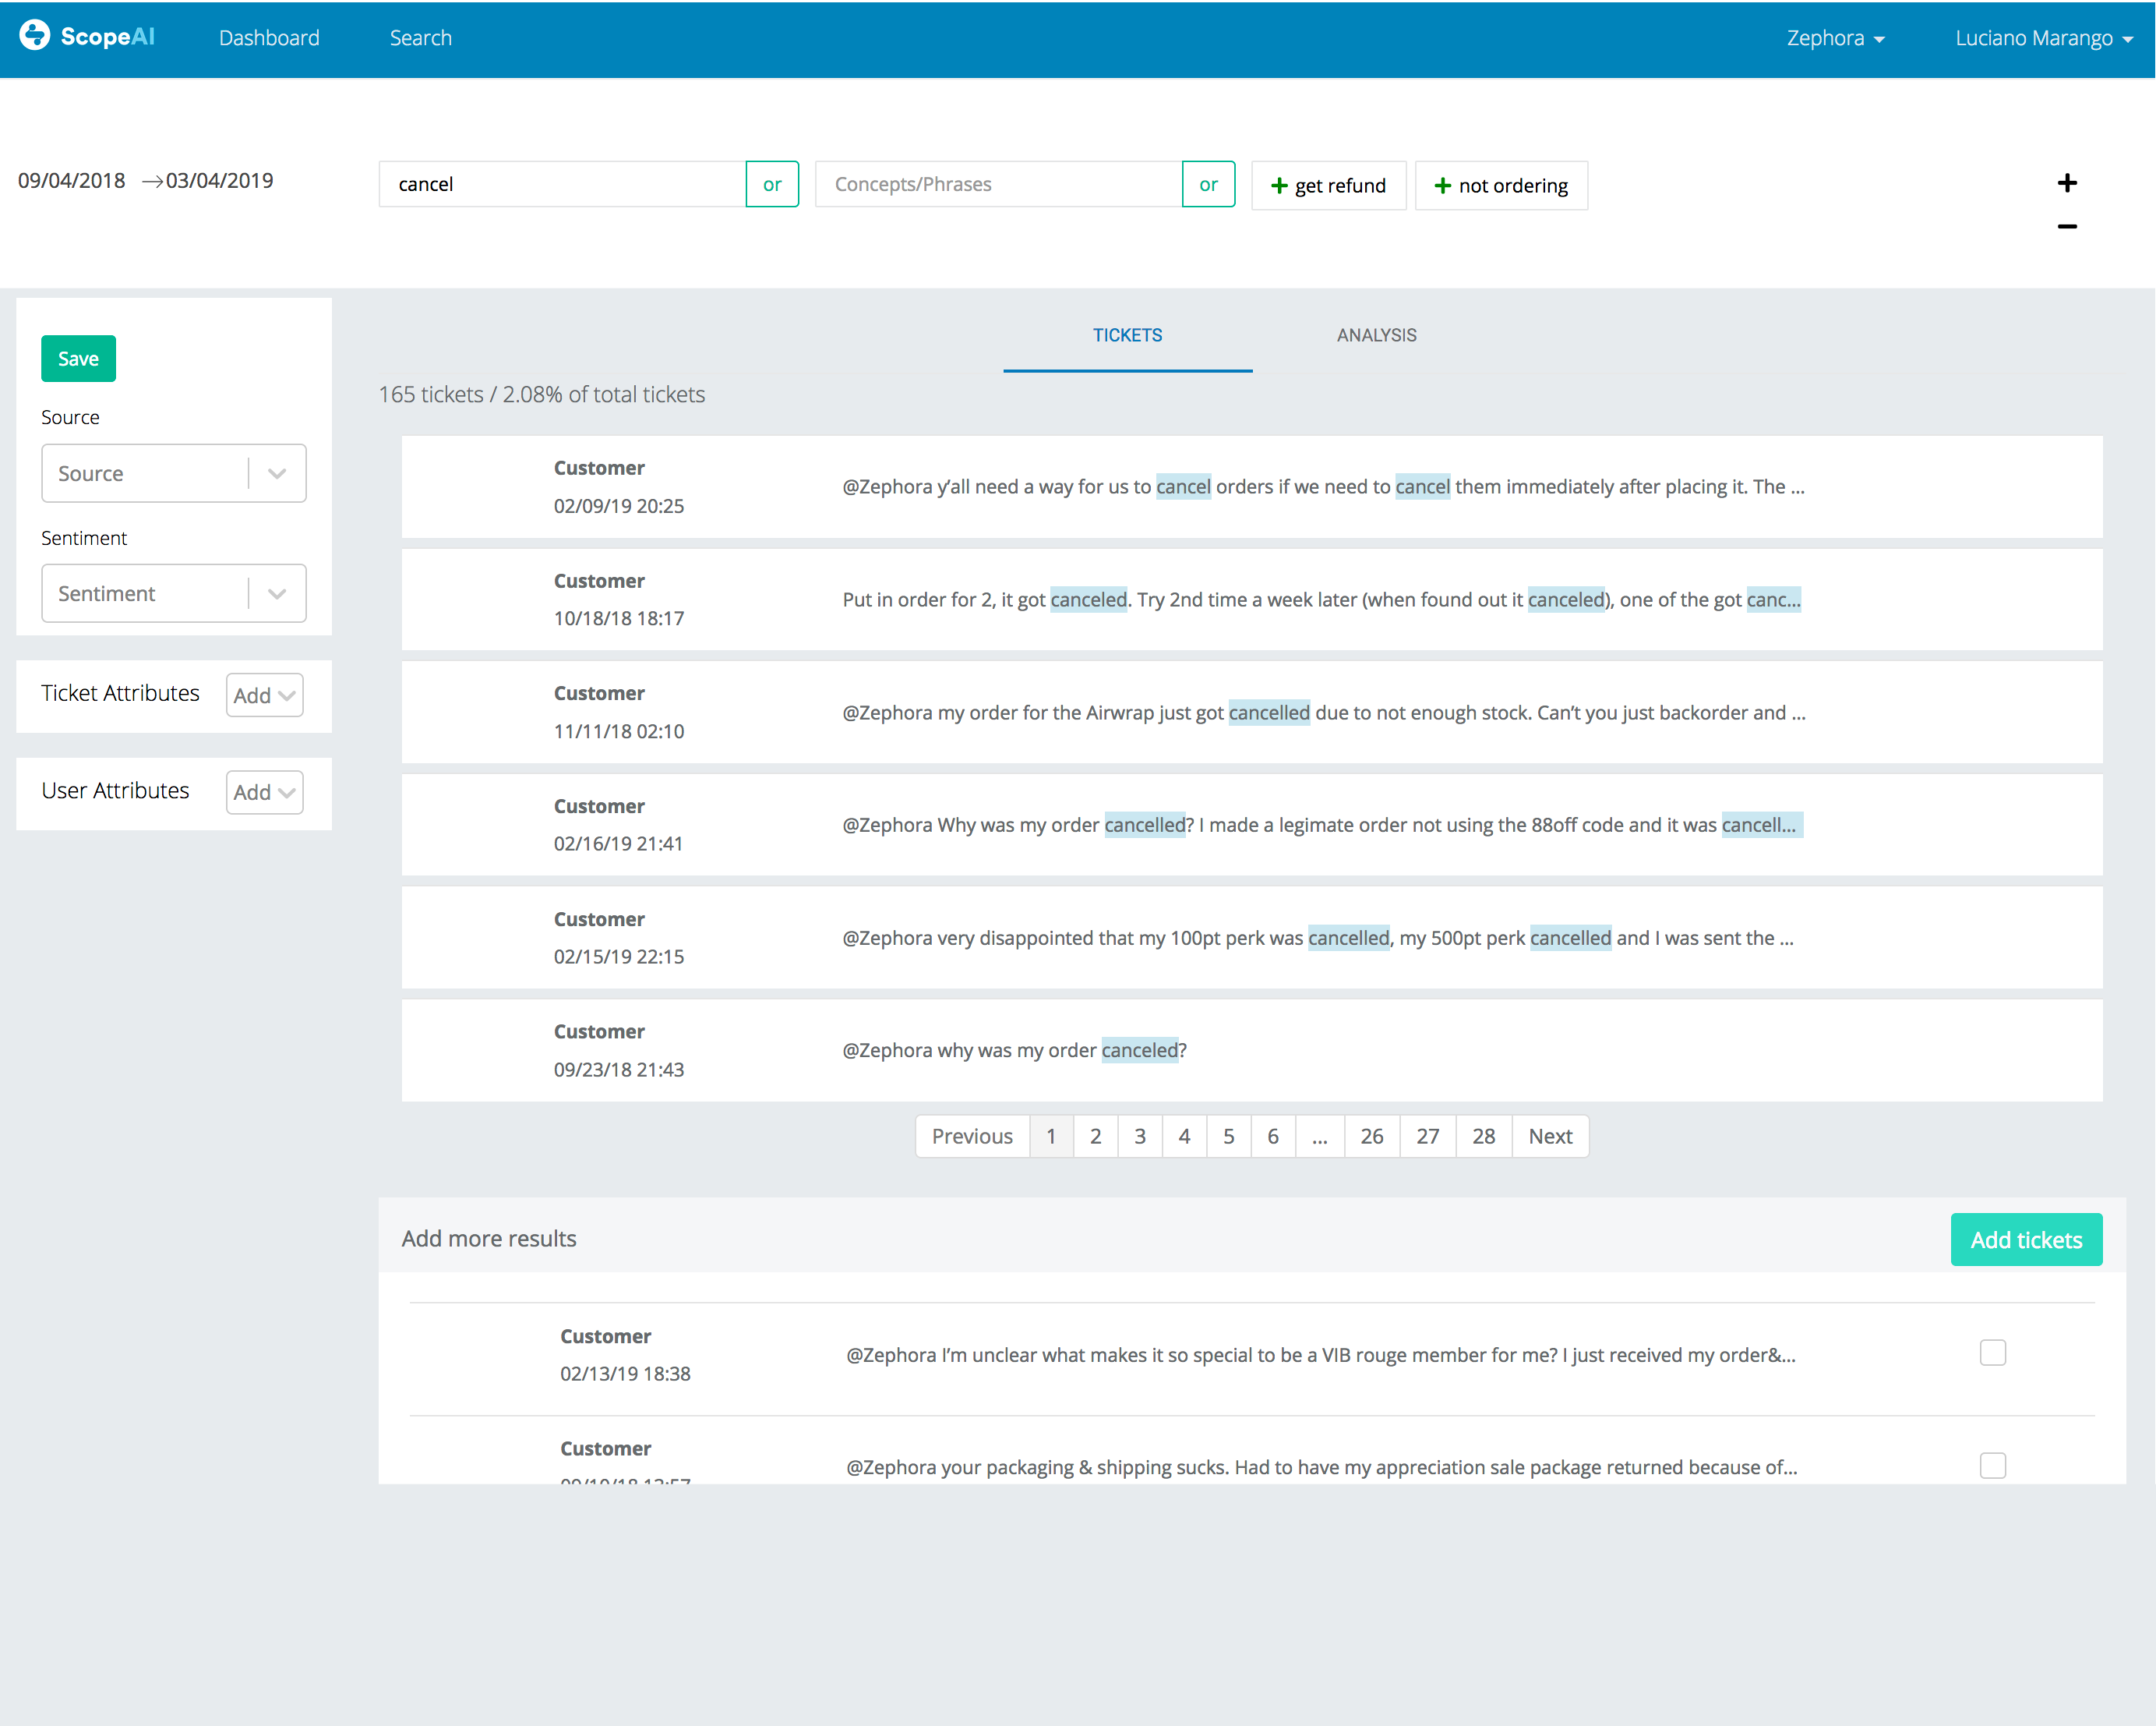
Task: Click the start date 09/04/2018
Action: click(x=72, y=181)
